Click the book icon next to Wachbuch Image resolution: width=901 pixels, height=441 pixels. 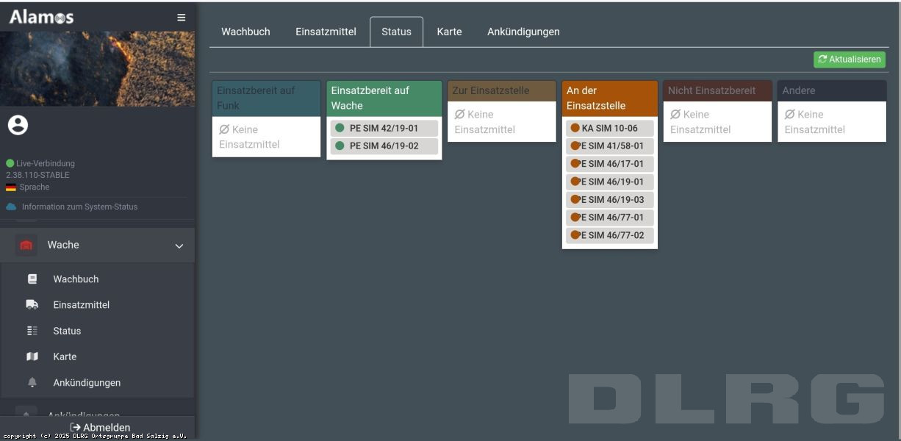point(32,279)
